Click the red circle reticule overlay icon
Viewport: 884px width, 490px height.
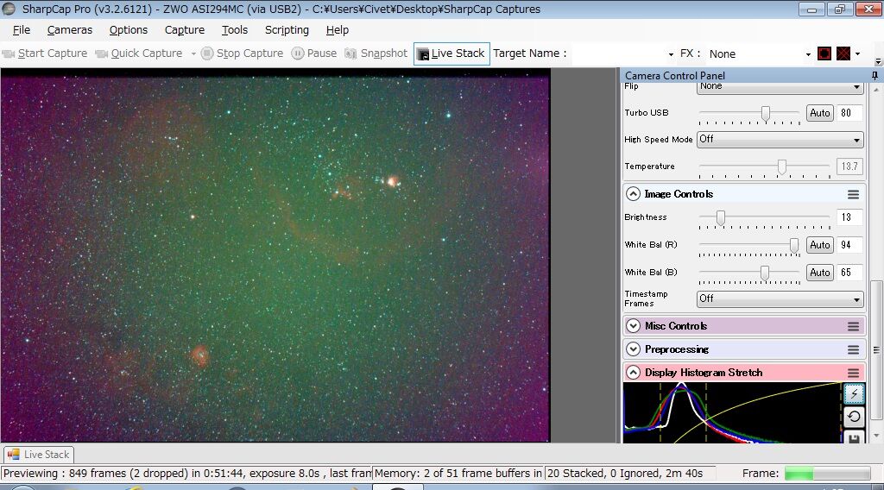coord(824,53)
